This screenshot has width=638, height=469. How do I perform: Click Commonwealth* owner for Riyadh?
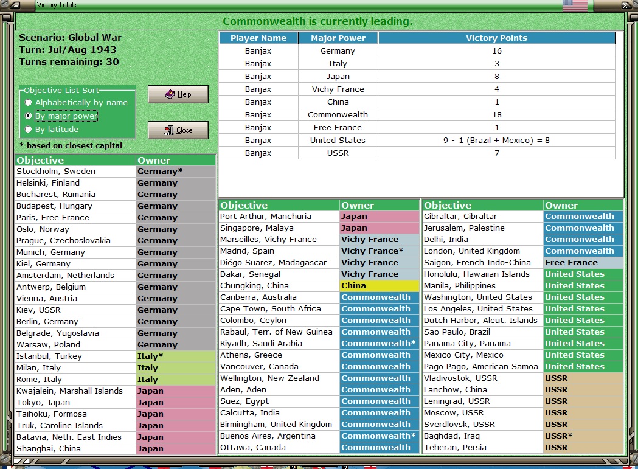pyautogui.click(x=380, y=344)
